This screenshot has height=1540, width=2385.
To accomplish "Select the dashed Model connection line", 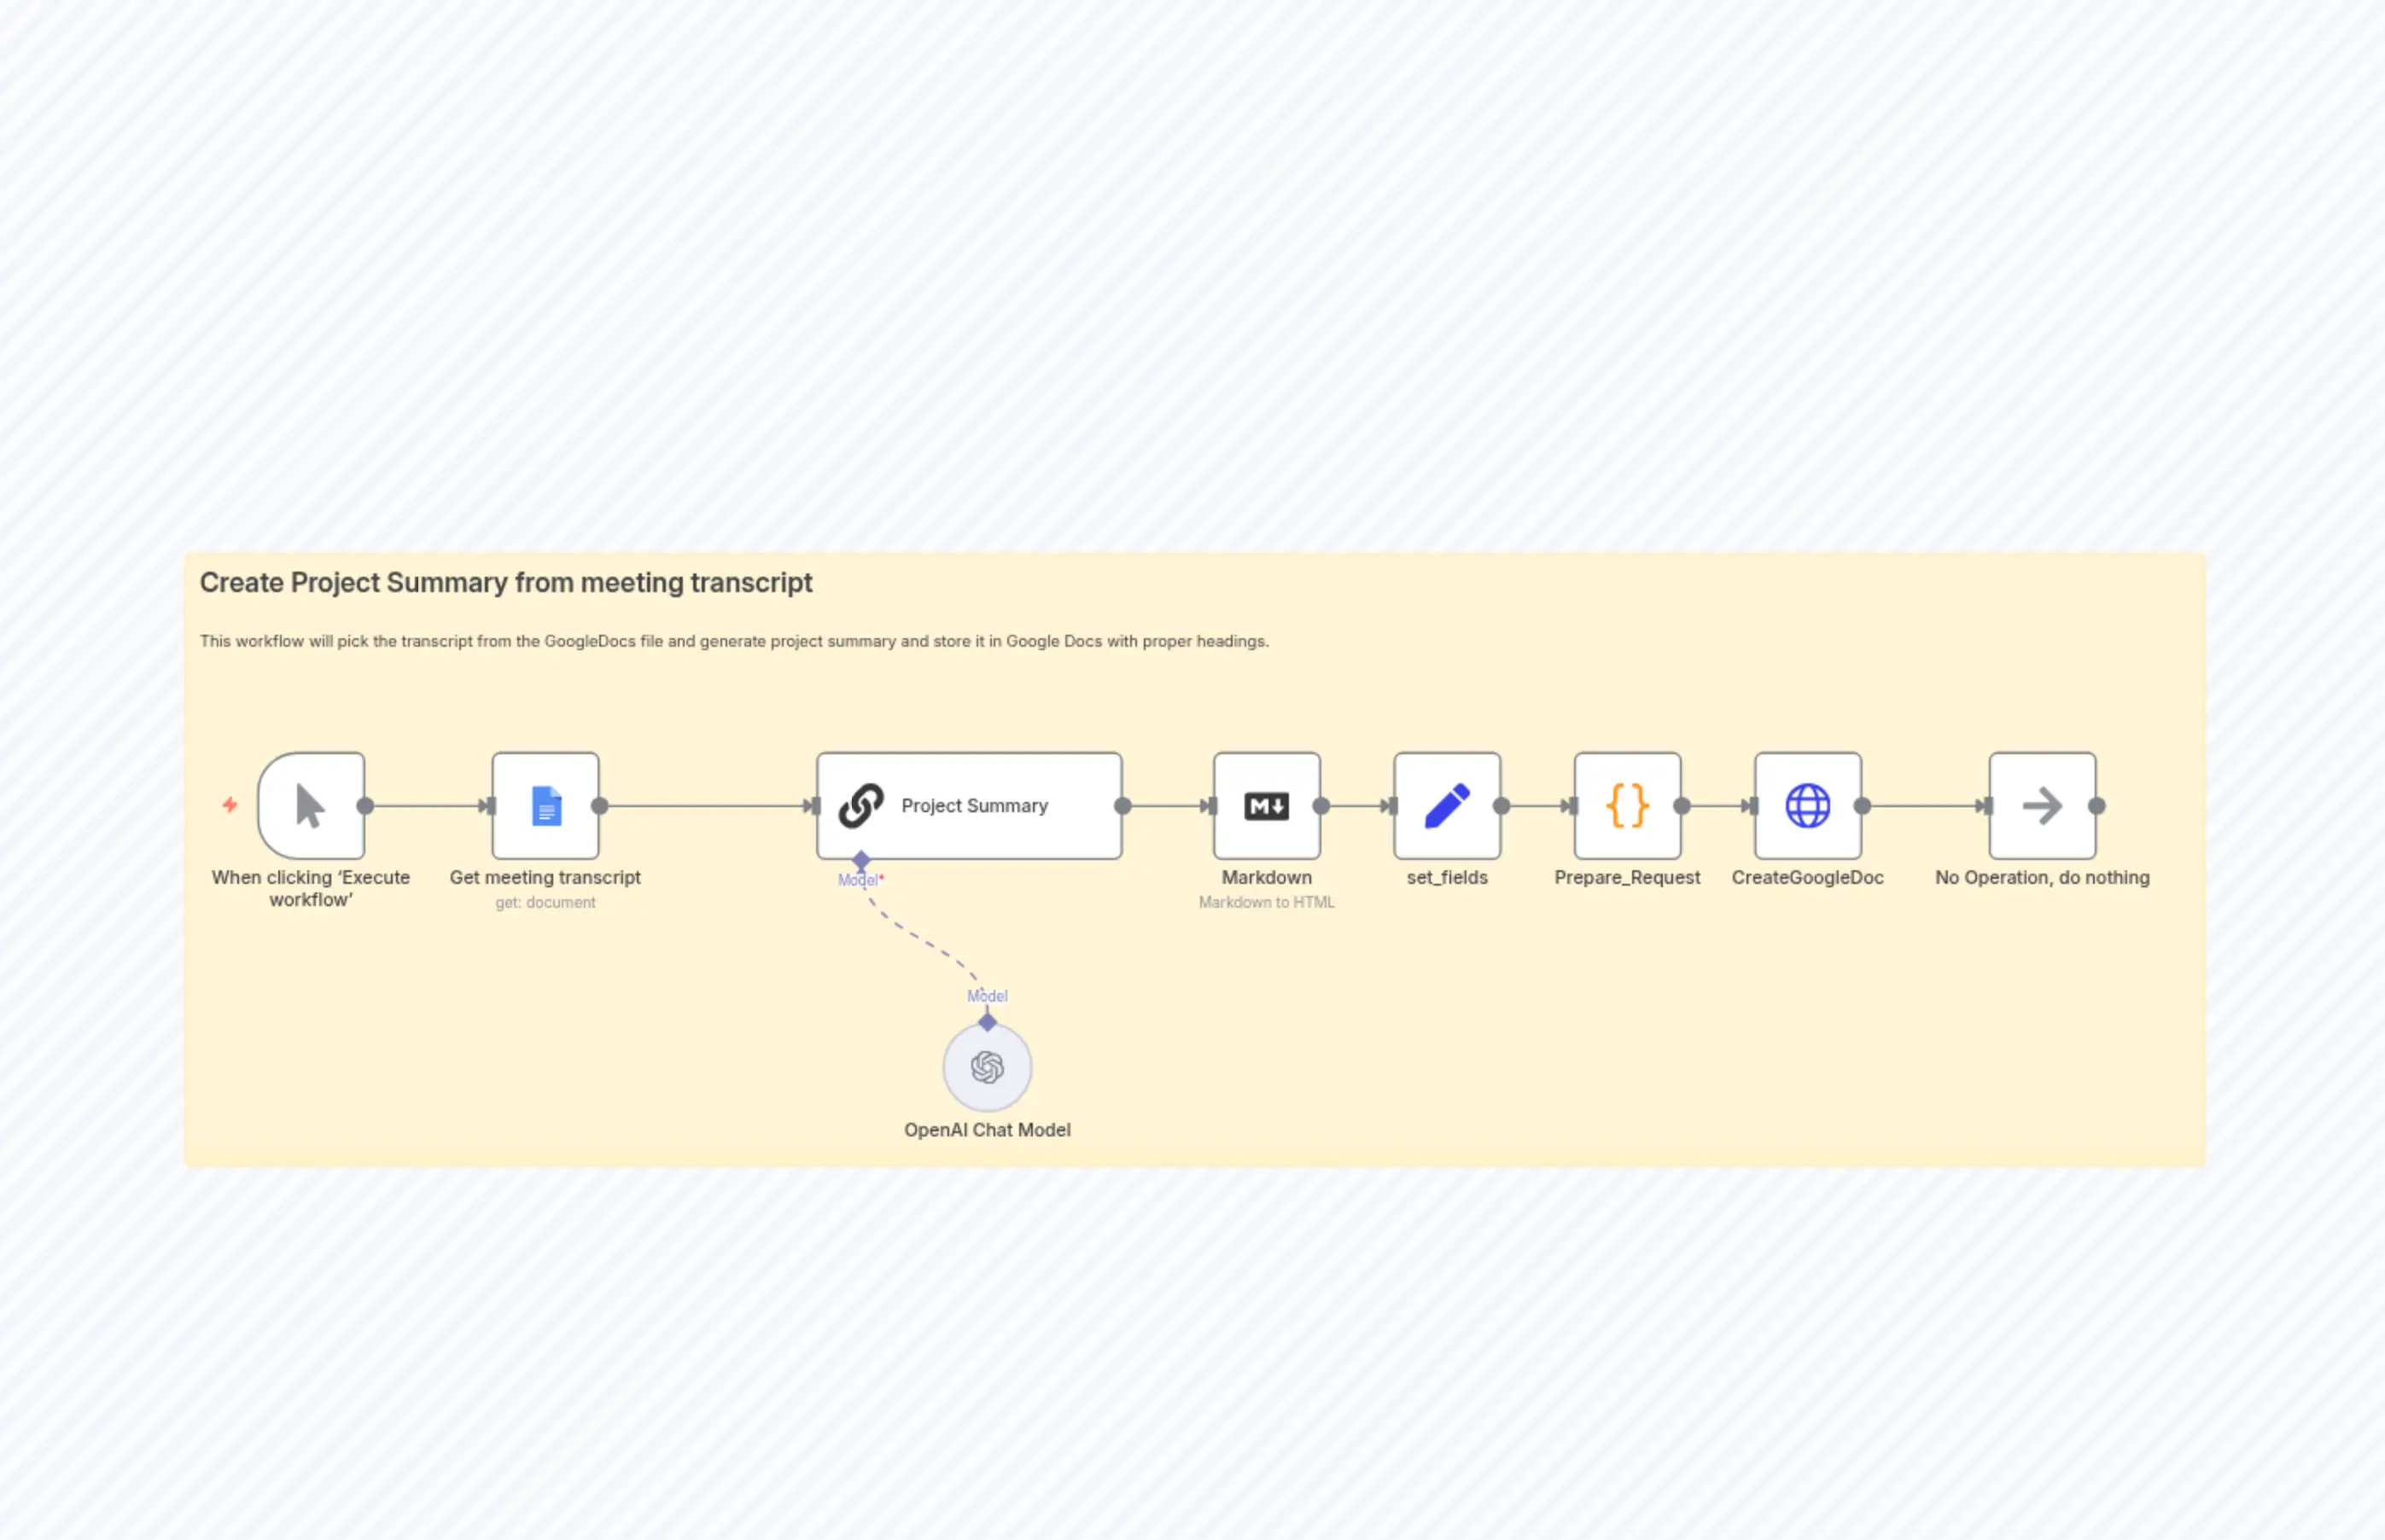I will (x=920, y=940).
